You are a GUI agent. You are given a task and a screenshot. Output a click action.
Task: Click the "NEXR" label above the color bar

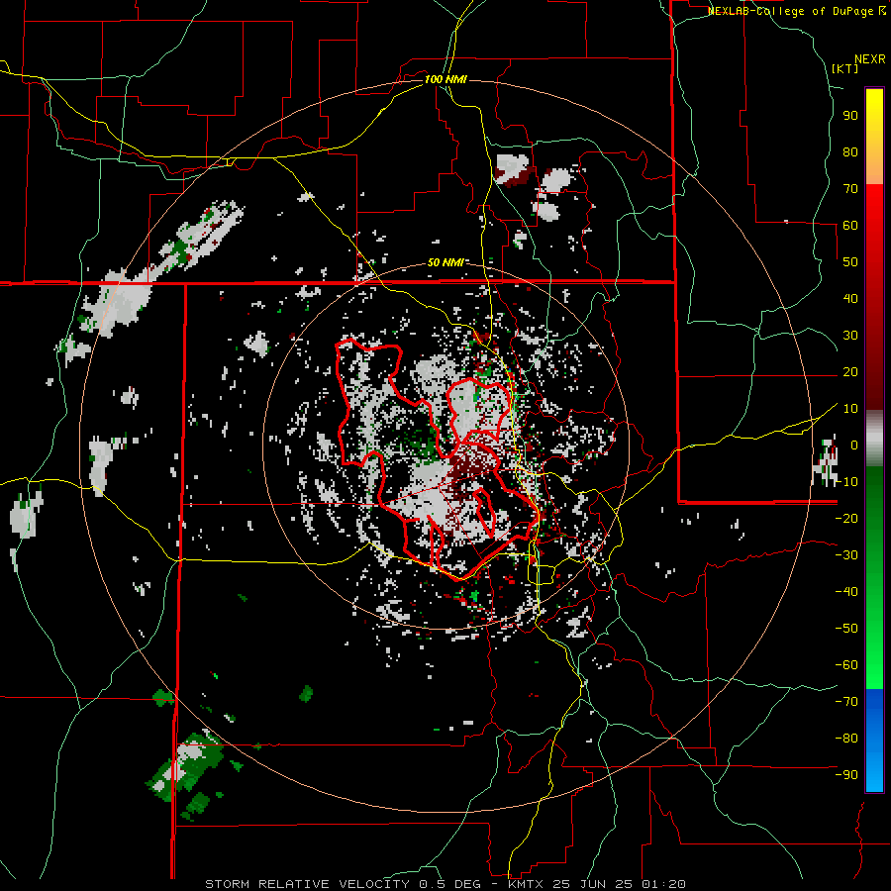(870, 59)
